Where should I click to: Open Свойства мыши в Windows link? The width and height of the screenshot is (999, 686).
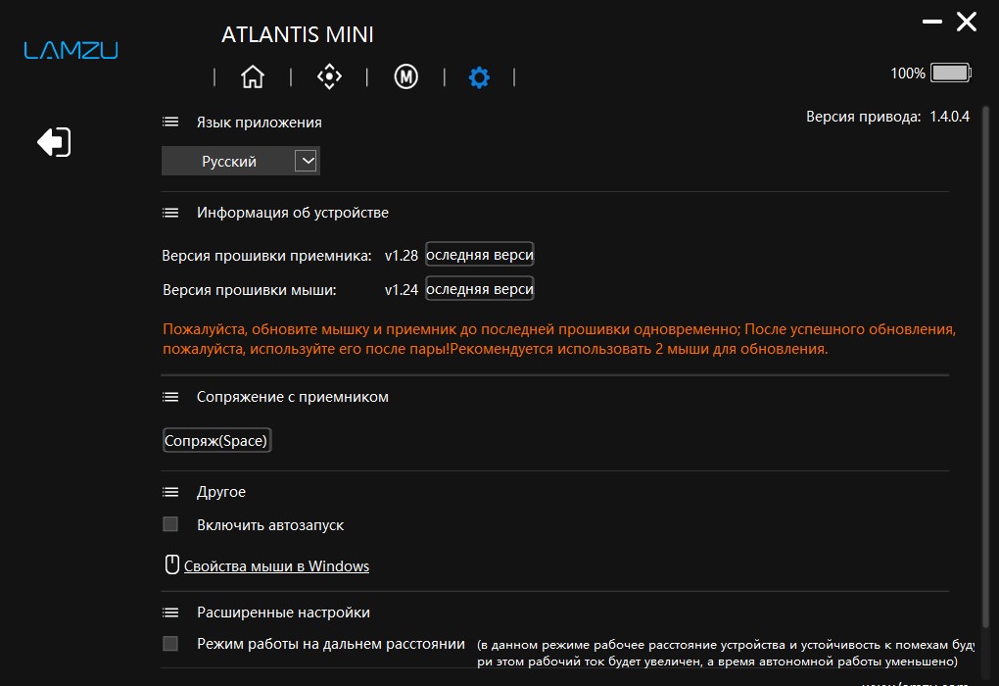point(276,566)
